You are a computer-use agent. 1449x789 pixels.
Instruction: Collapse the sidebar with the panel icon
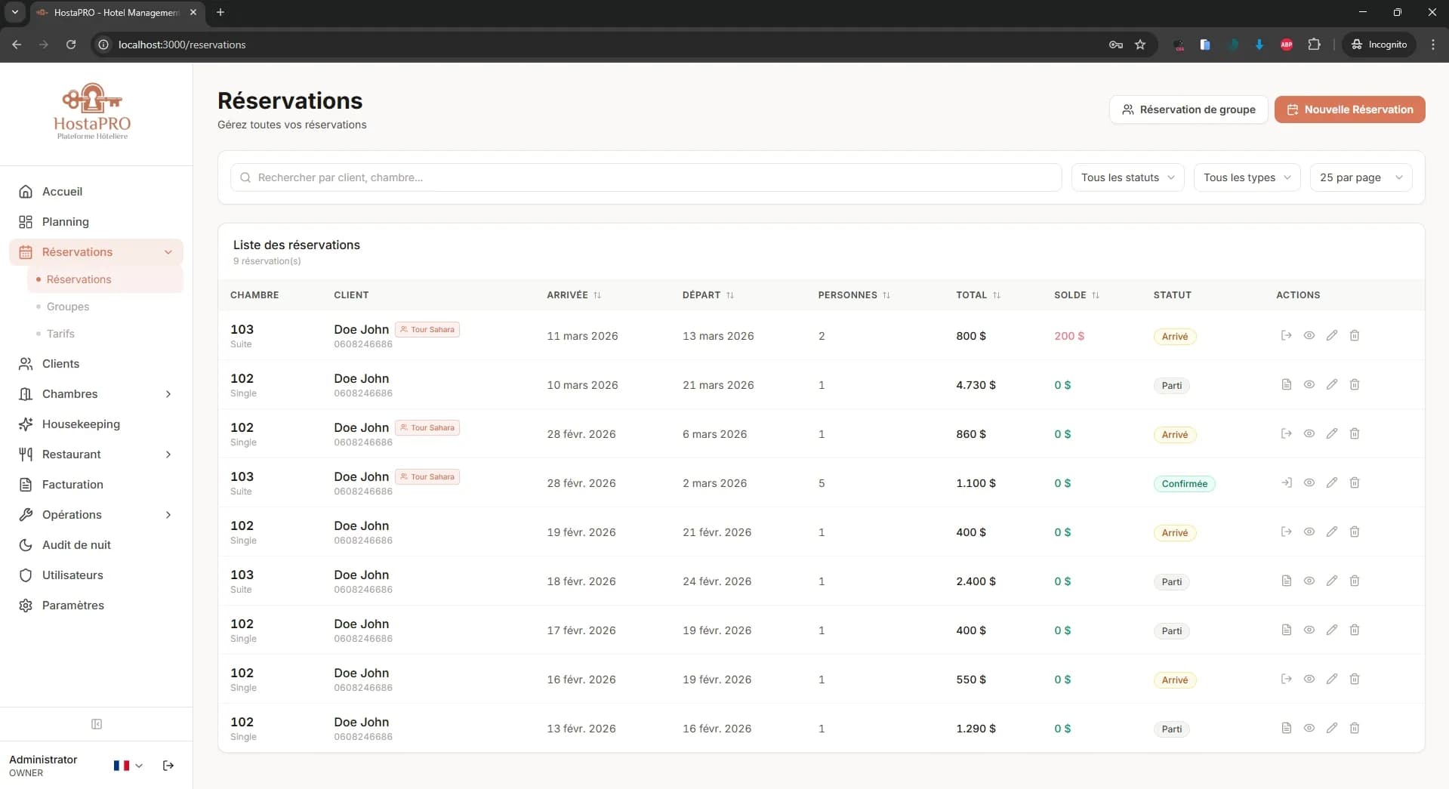[x=97, y=724]
